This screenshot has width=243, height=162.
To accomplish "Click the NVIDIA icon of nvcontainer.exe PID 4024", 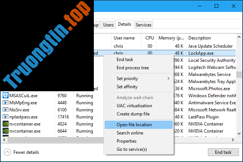I will (x=6, y=124).
